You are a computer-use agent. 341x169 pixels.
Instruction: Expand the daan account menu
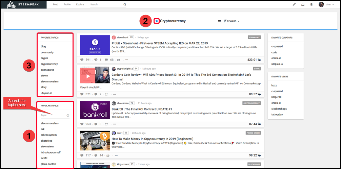pos(330,4)
